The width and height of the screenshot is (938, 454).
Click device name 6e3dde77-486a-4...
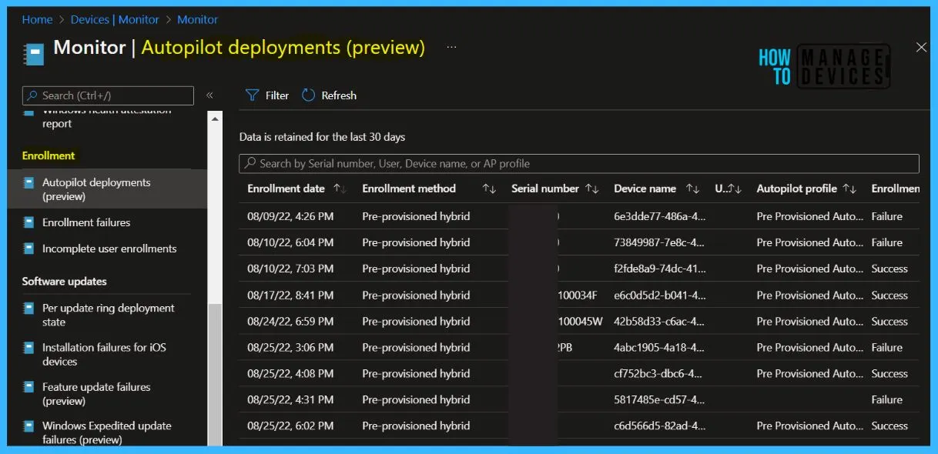(658, 216)
